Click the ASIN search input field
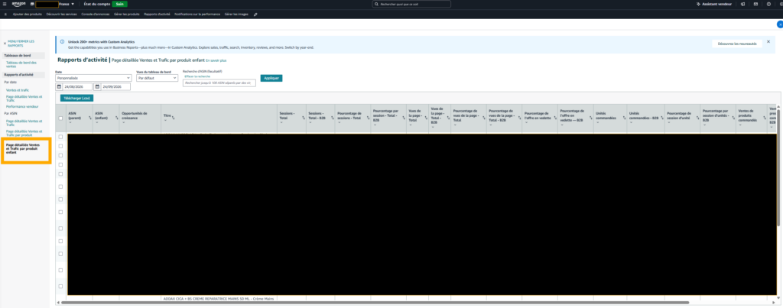The height and width of the screenshot is (308, 783). point(219,83)
